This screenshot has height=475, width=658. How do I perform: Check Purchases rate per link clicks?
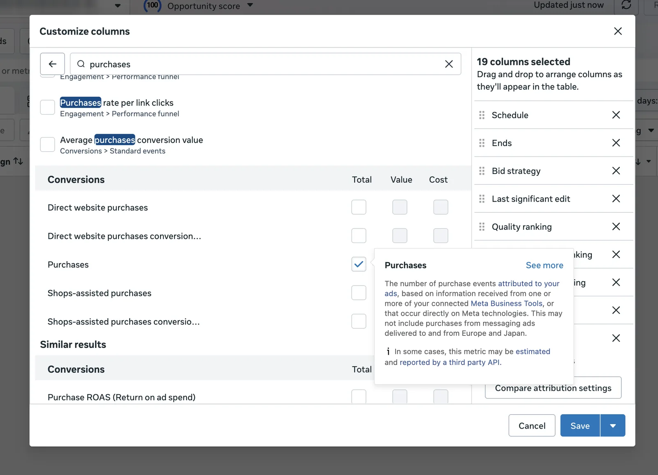pos(47,107)
